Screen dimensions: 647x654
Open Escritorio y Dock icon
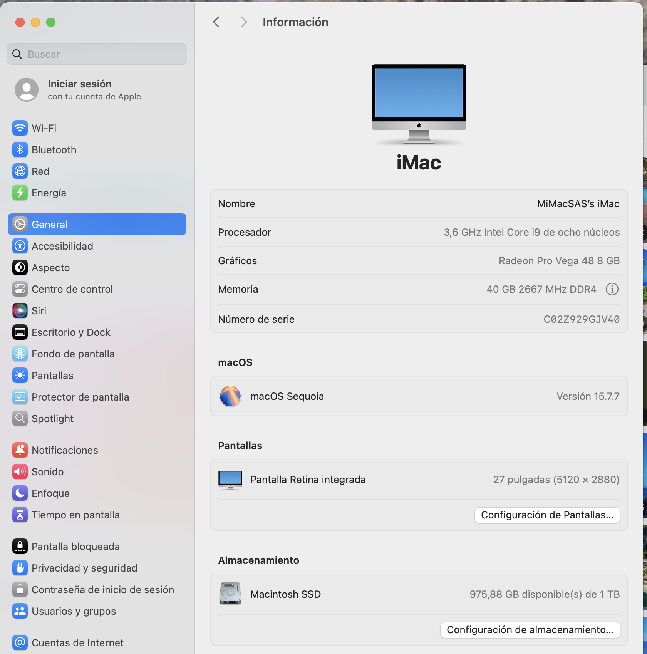pos(20,332)
